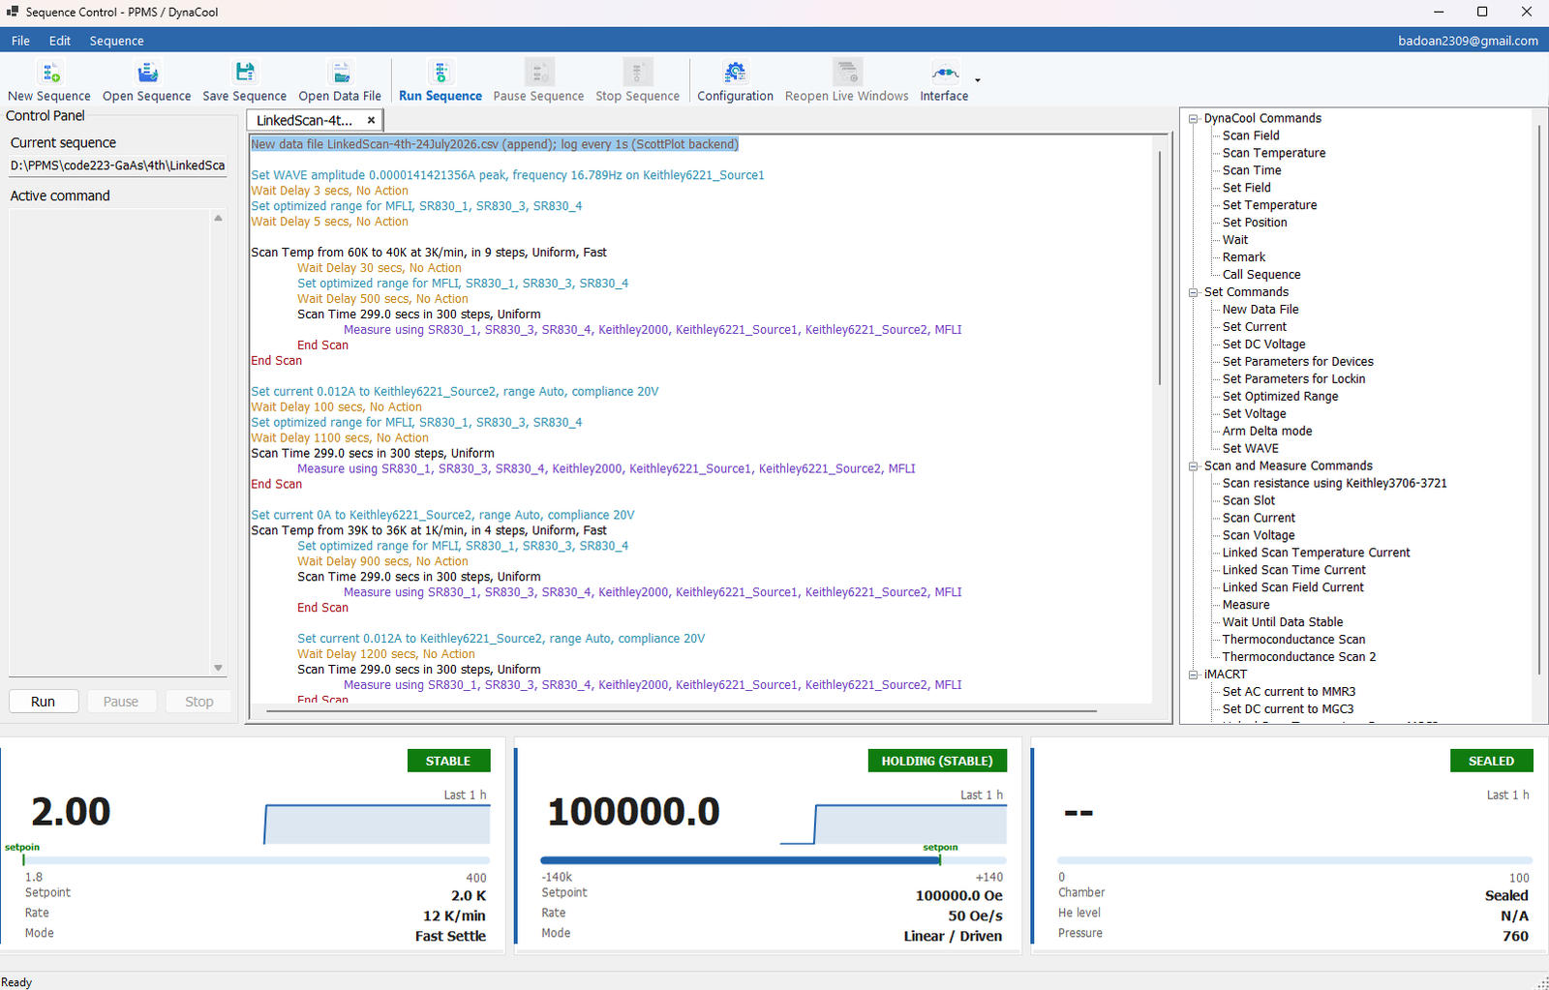Click the magnetic field setpoint bar
1549x990 pixels.
pos(774,860)
